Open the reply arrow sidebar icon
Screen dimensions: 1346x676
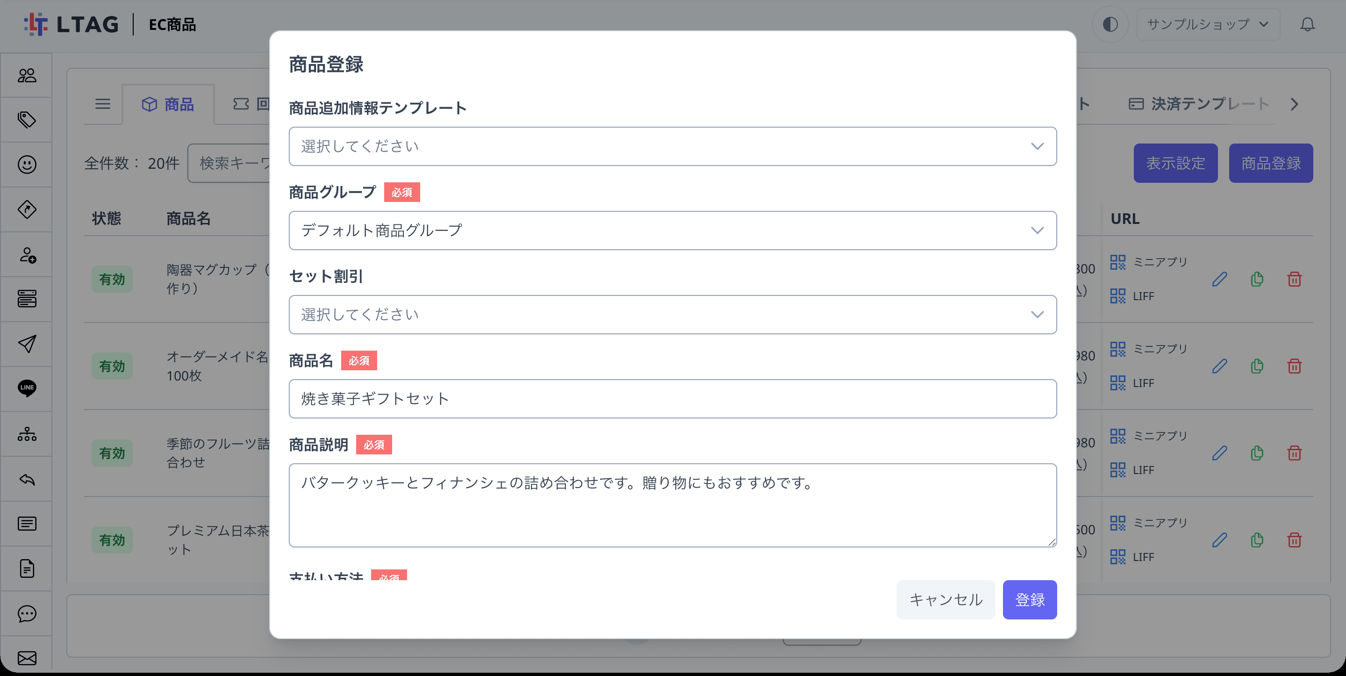[27, 479]
